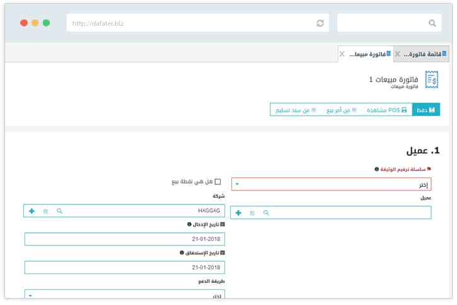This screenshot has width=457, height=305.
Task: Expand the طريقة الدفع dropdown
Action: 124,295
